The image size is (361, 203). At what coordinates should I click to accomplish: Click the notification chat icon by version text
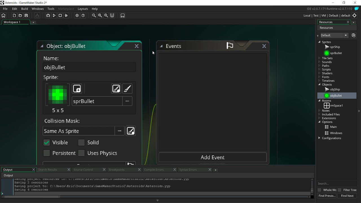(x=356, y=9)
